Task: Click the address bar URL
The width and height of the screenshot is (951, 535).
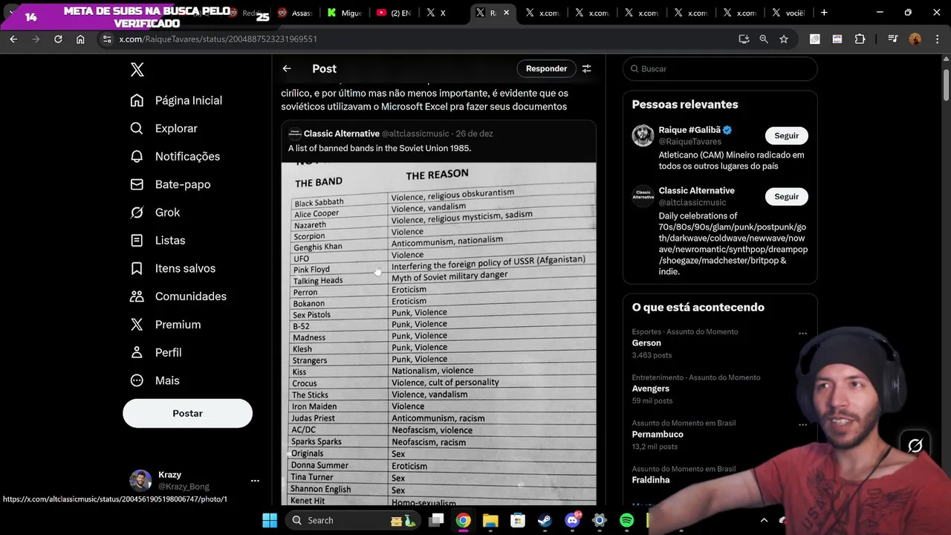Action: (218, 39)
